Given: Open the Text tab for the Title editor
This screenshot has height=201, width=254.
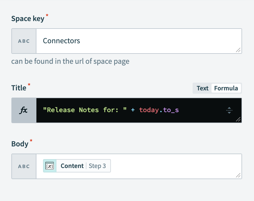Looking at the screenshot, I should pyautogui.click(x=202, y=88).
